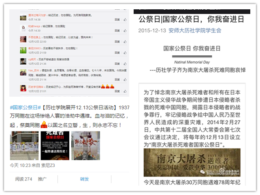Open the building exhibit photo thumbnail
Viewport: 260px width, 195px height.
(24, 145)
